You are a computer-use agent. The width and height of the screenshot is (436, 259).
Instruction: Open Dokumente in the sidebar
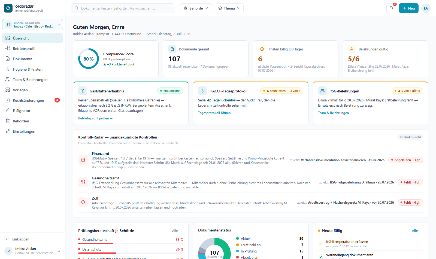click(x=32, y=59)
